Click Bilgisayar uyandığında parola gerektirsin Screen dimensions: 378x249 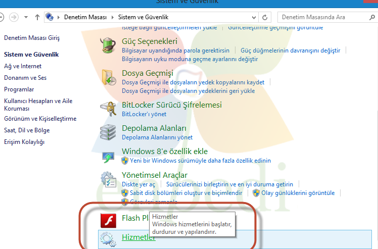tap(175, 51)
